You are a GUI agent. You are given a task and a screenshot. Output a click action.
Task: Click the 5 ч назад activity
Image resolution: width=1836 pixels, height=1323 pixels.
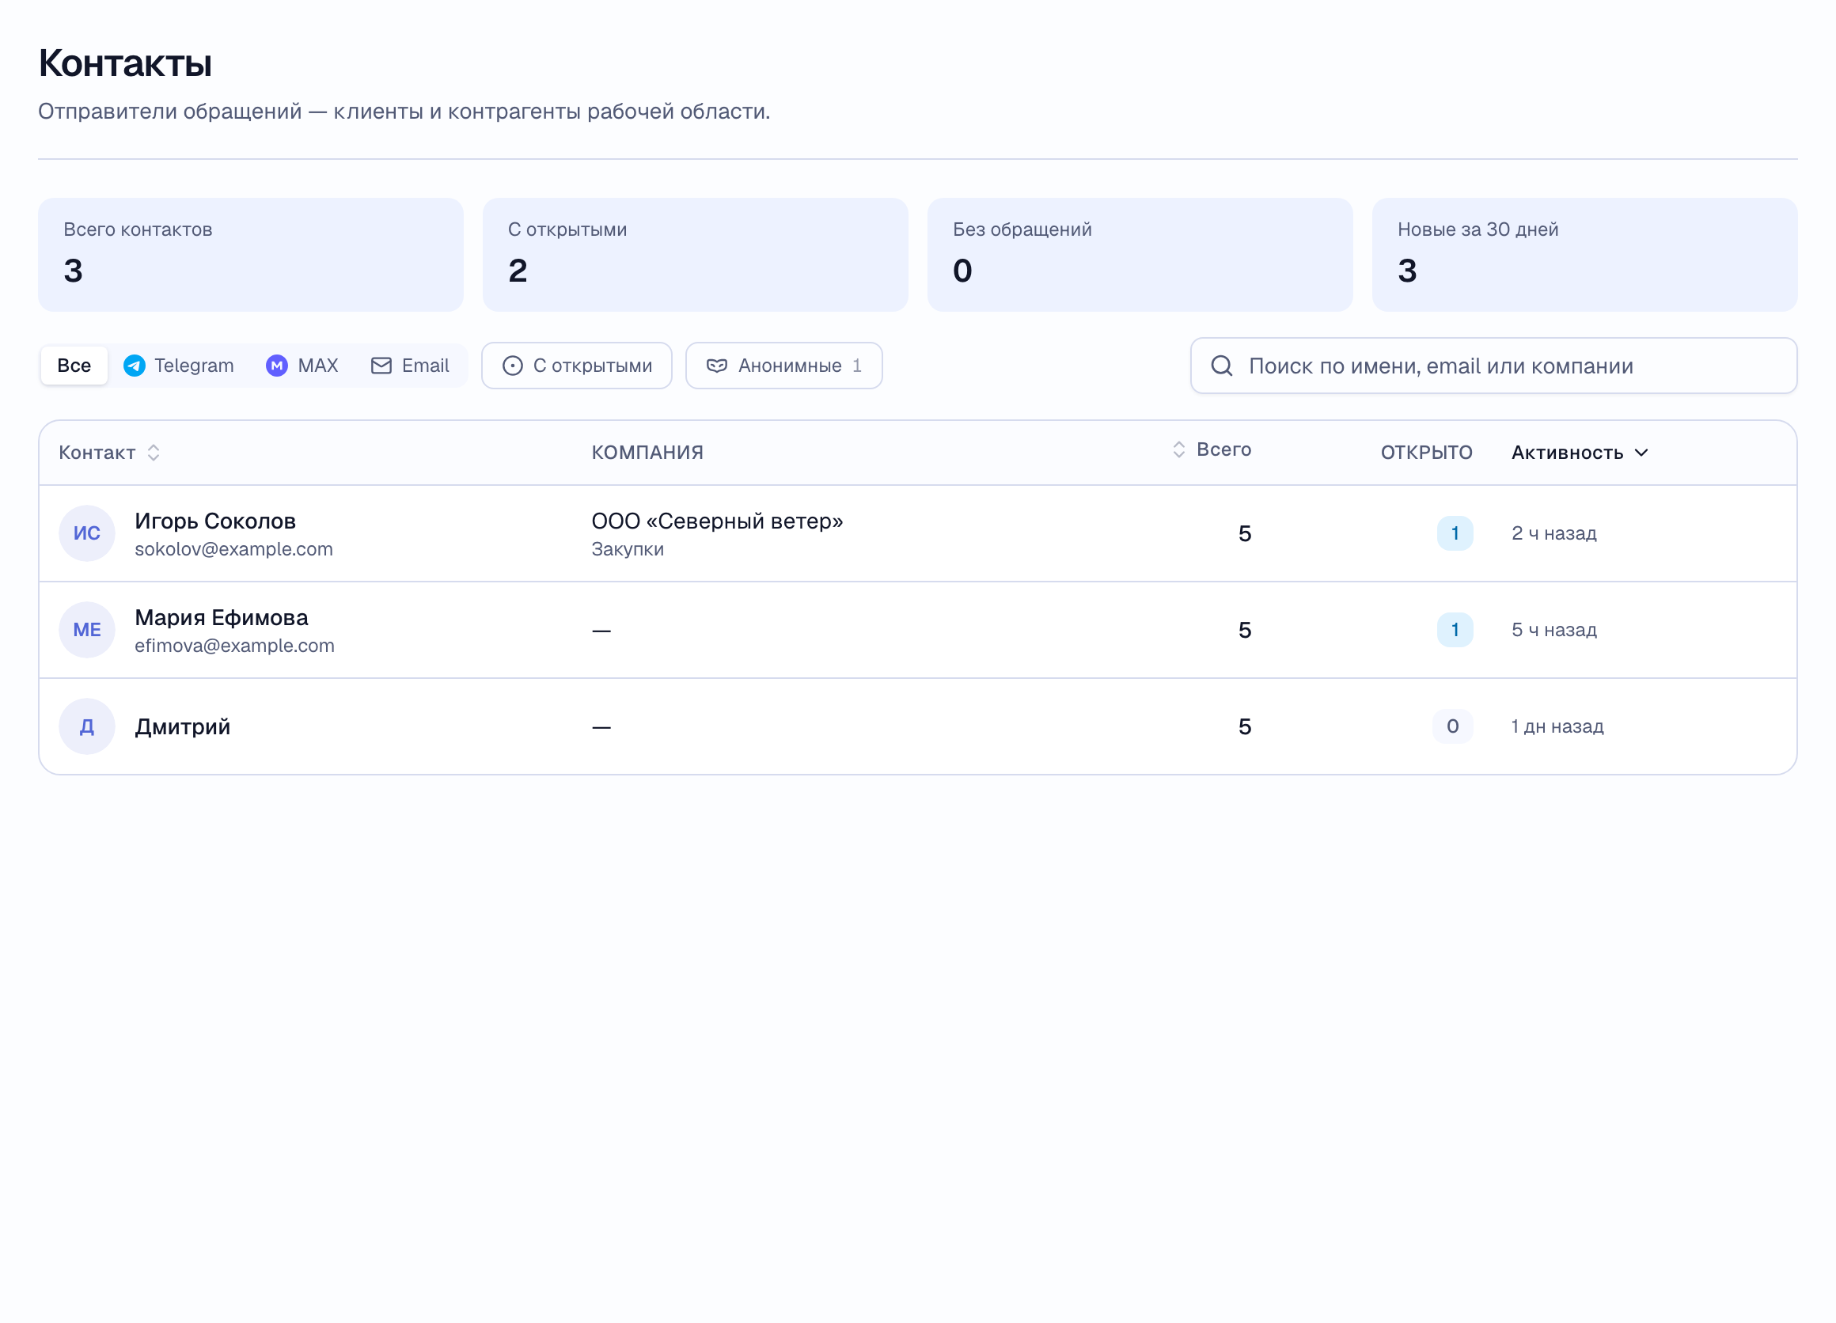pyautogui.click(x=1553, y=630)
